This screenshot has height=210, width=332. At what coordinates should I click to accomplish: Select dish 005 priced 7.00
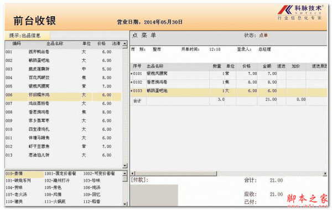coord(64,86)
